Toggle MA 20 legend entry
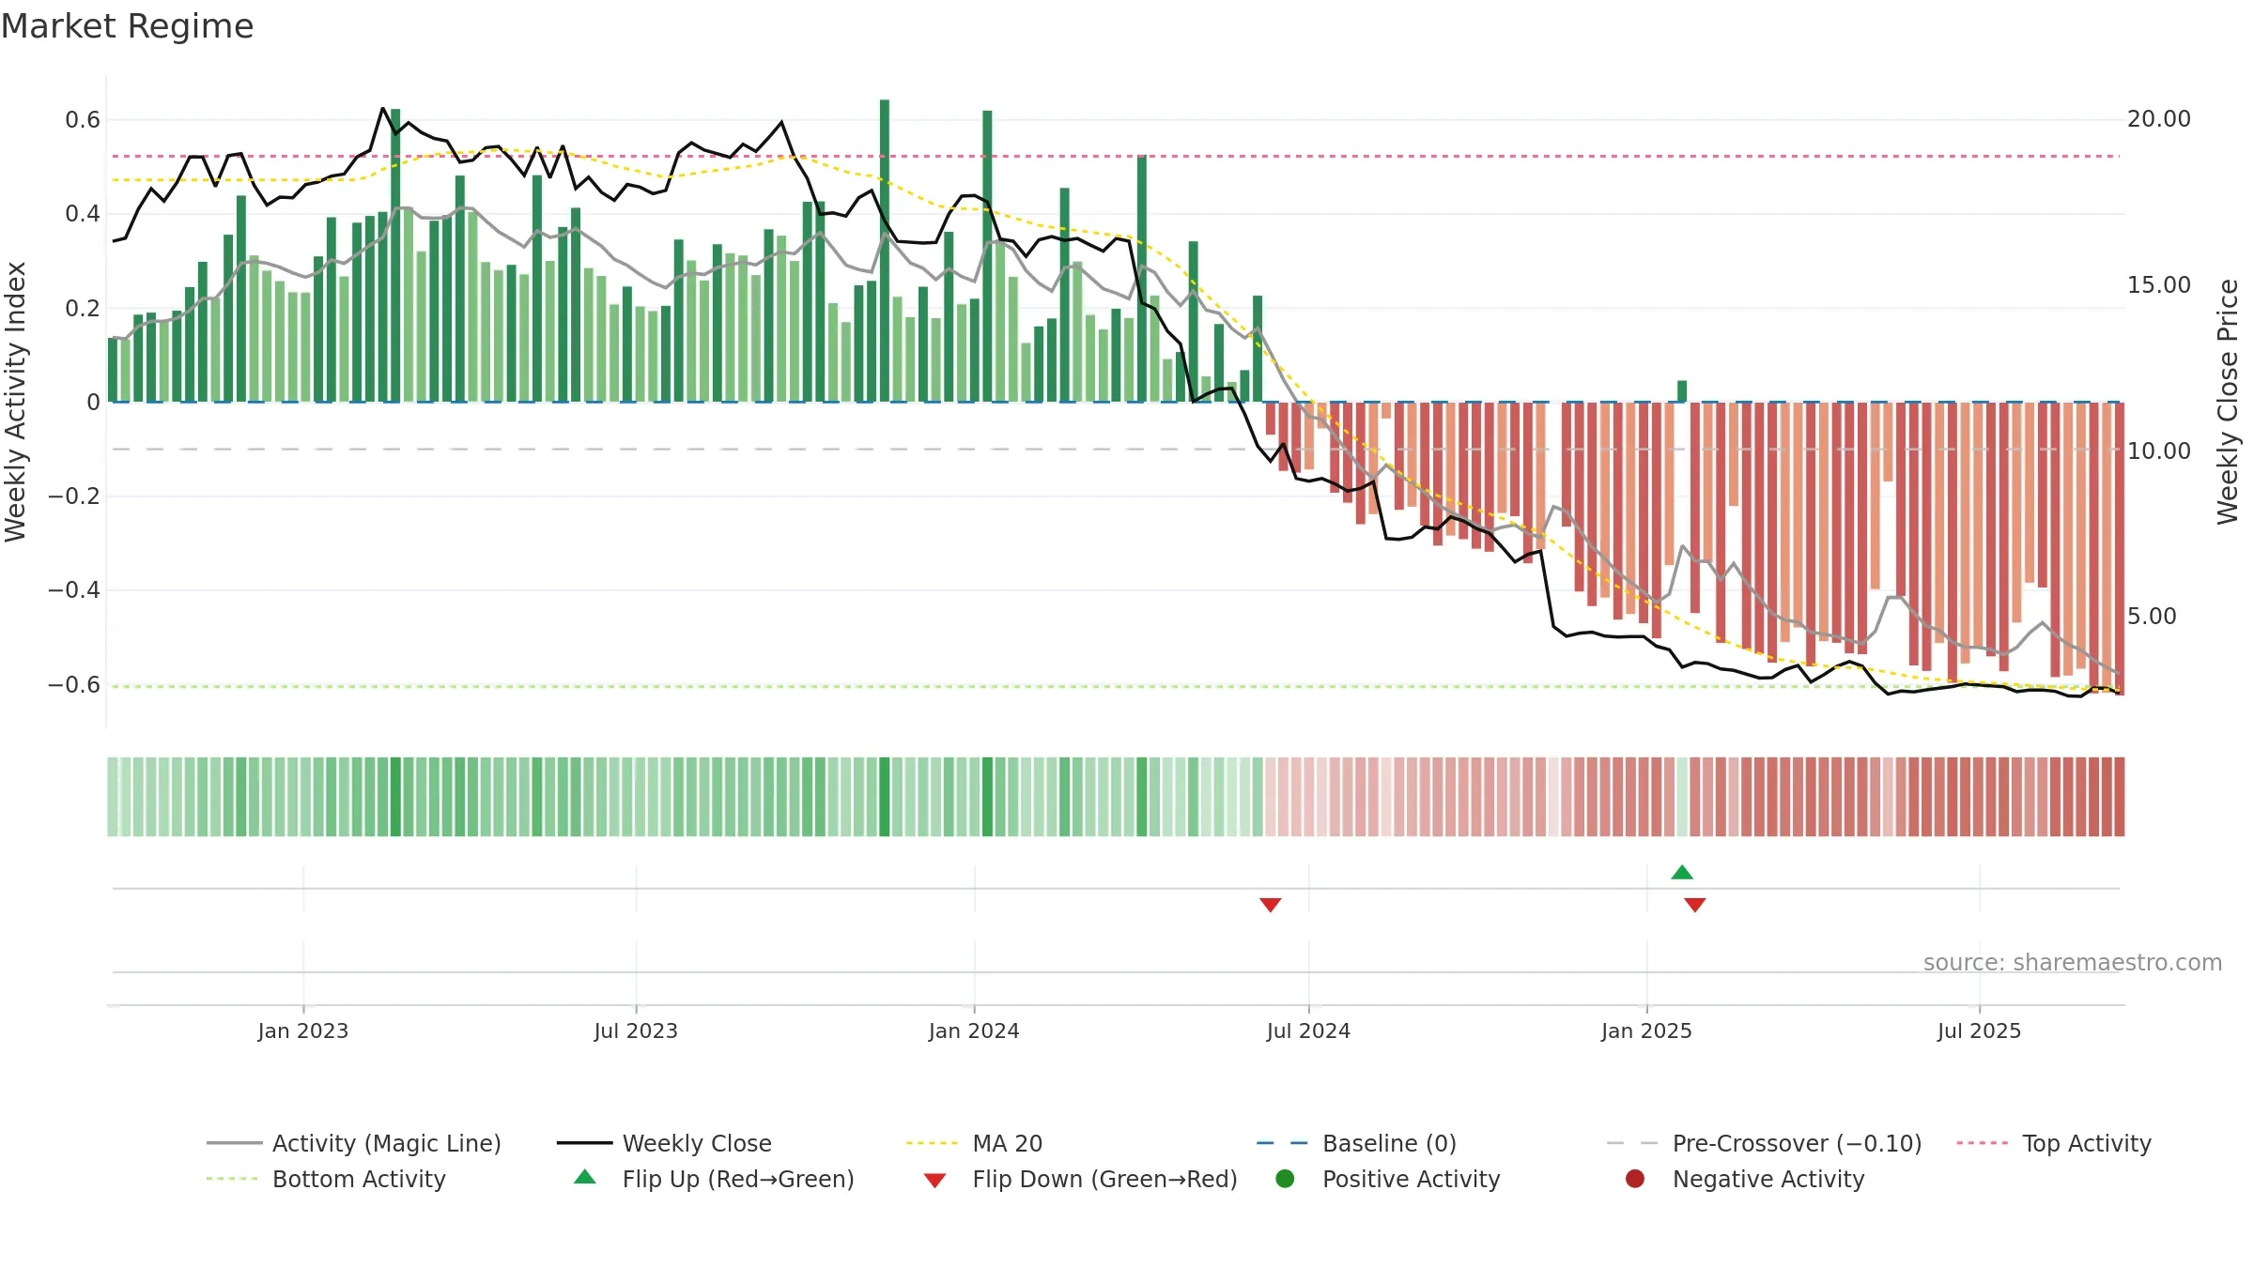The image size is (2254, 1267). 974,1143
